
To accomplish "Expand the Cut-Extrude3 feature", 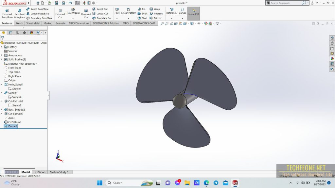I will (x=2, y=114).
